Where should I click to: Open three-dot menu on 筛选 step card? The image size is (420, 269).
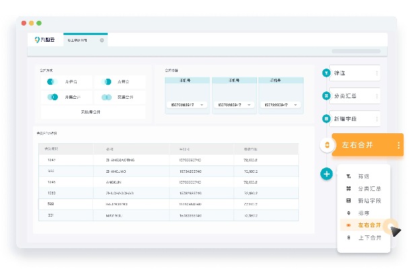click(x=376, y=73)
